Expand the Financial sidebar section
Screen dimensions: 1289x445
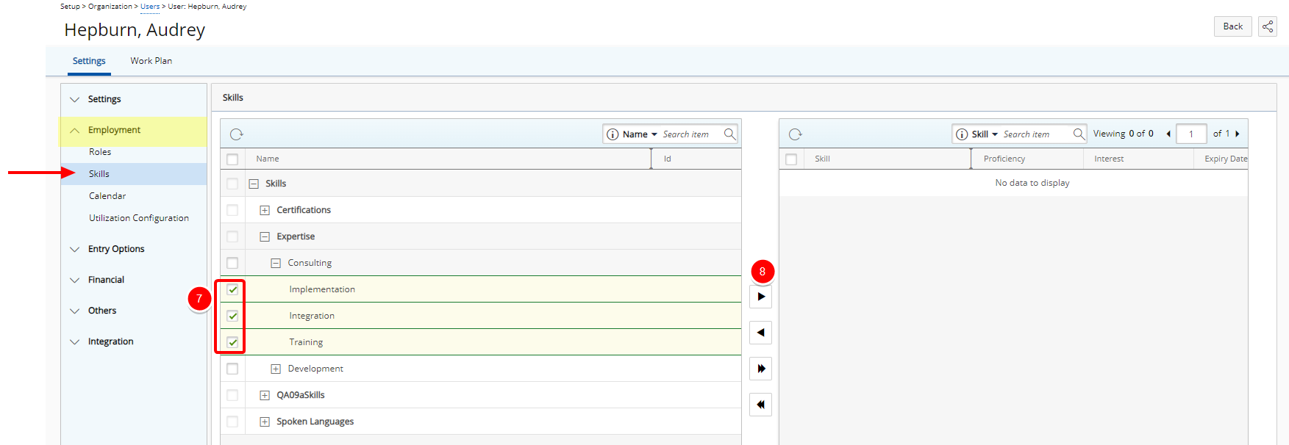(106, 280)
